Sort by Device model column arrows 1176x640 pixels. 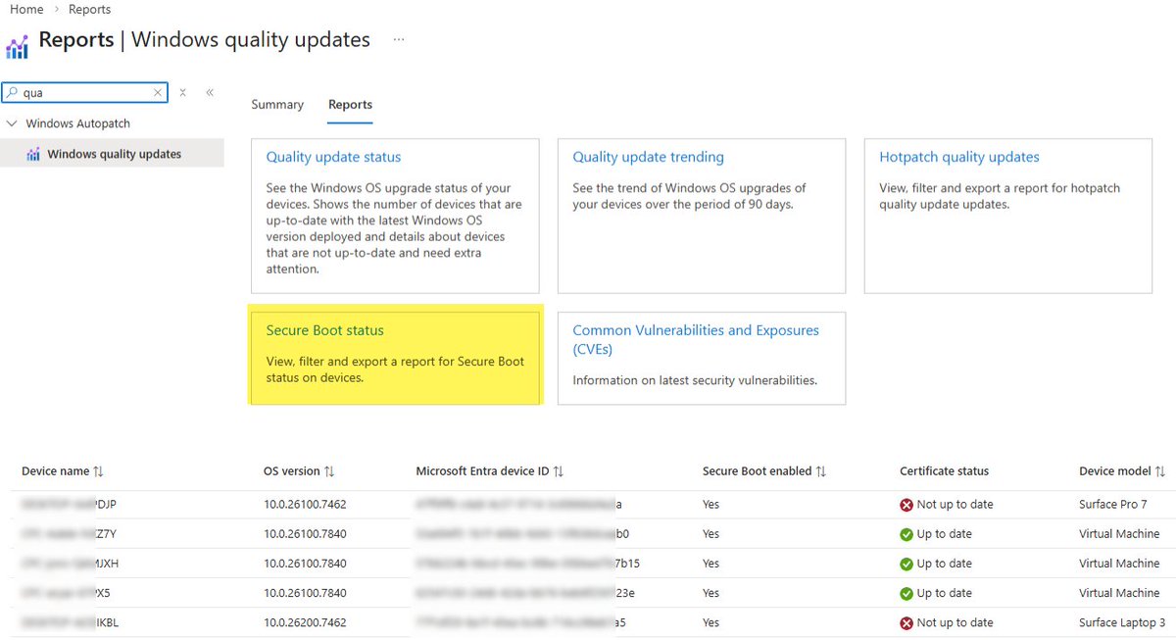[1160, 471]
